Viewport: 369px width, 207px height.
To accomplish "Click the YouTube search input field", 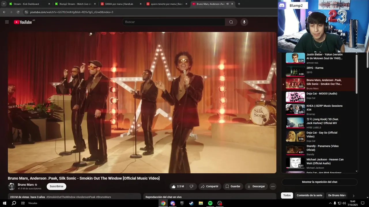I will (174, 22).
